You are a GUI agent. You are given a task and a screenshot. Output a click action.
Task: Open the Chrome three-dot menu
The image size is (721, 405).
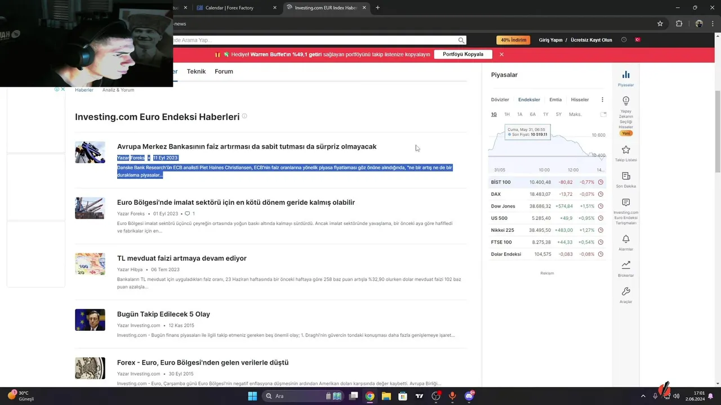pyautogui.click(x=713, y=24)
